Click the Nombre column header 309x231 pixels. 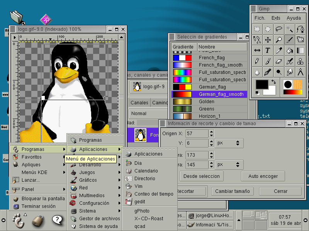(222, 47)
